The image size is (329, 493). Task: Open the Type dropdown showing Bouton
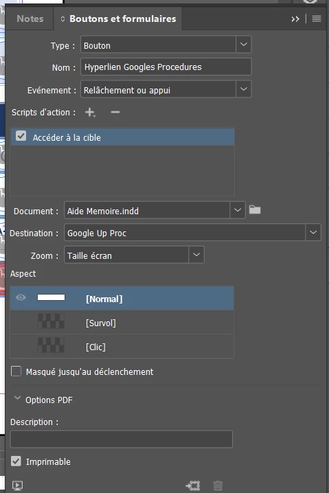[166, 45]
